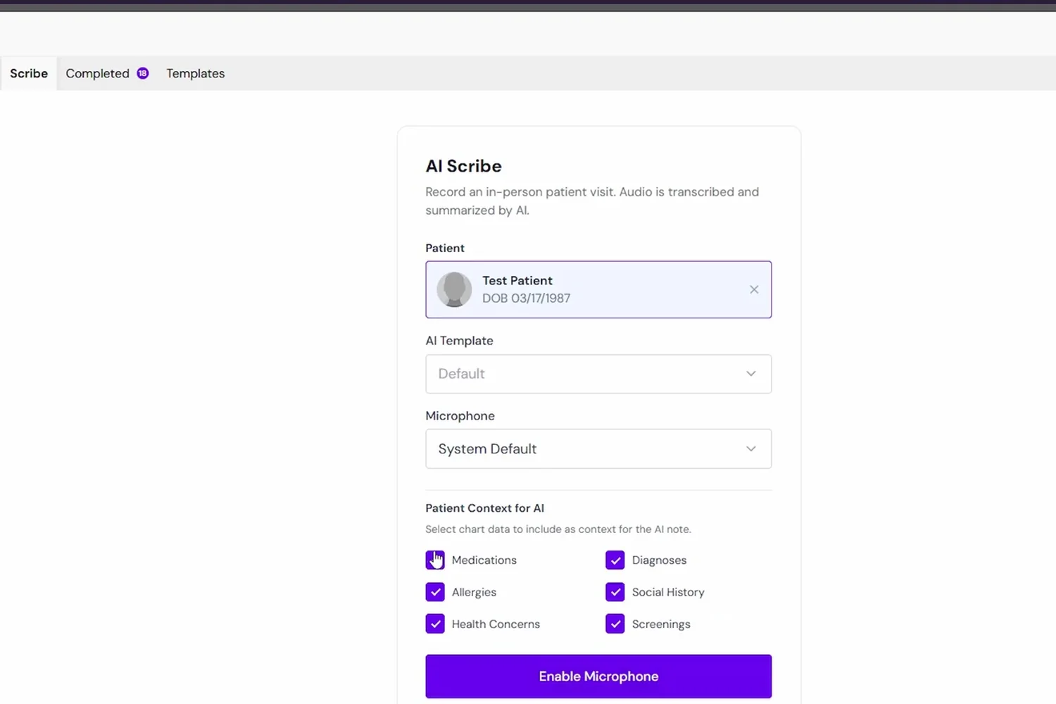The image size is (1056, 704).
Task: Switch to the Scribe tab
Action: tap(29, 73)
